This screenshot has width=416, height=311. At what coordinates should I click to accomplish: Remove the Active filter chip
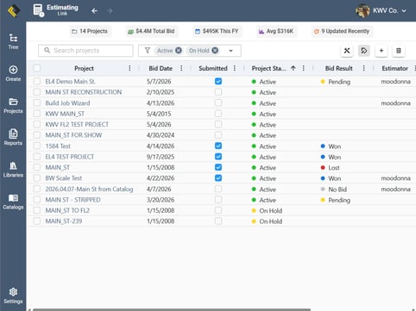(x=179, y=51)
